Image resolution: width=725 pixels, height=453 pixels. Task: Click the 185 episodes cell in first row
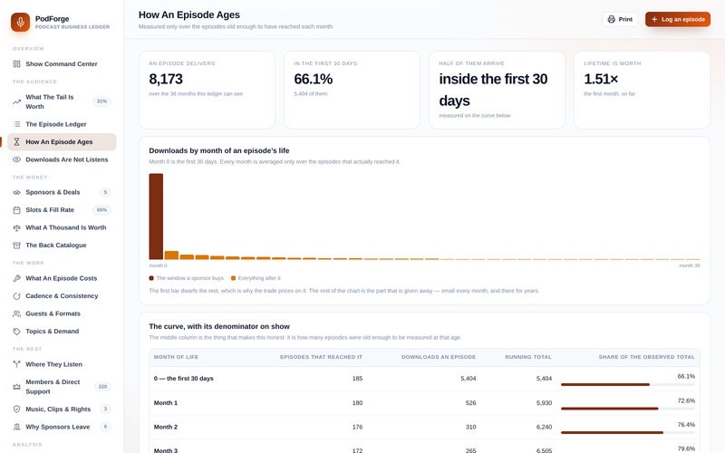[357, 379]
